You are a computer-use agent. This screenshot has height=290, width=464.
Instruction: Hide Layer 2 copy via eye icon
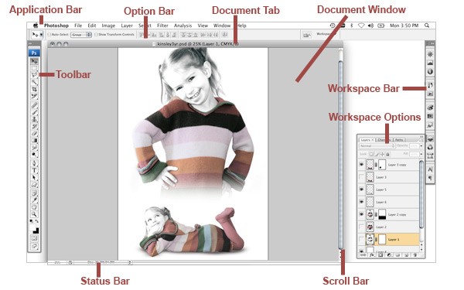(x=361, y=214)
